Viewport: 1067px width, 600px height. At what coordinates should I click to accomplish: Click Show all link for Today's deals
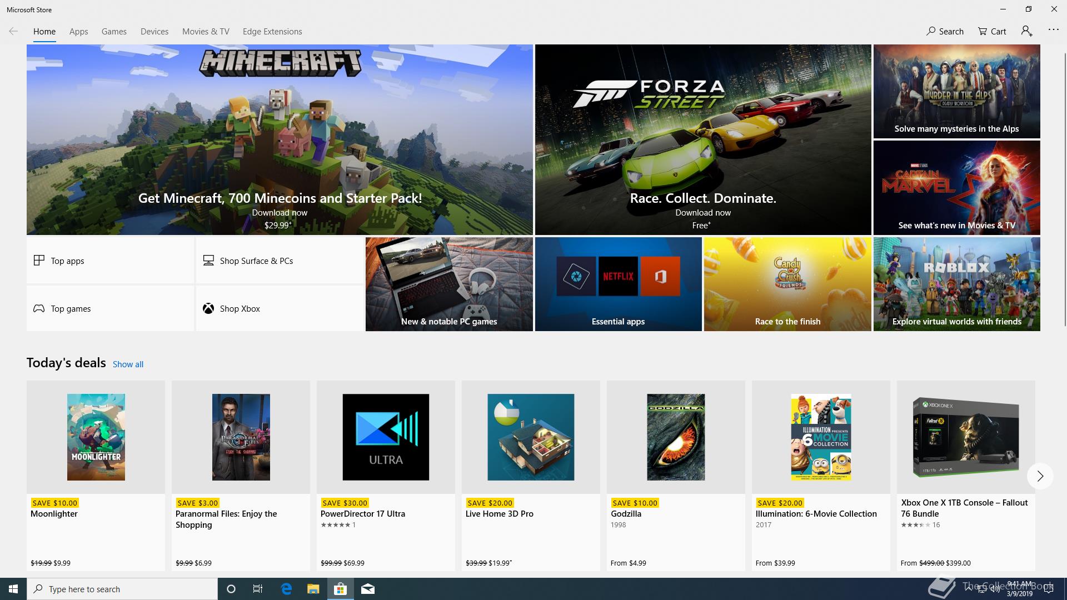pos(128,364)
